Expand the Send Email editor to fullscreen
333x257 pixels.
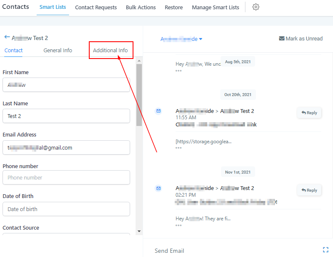point(325,250)
